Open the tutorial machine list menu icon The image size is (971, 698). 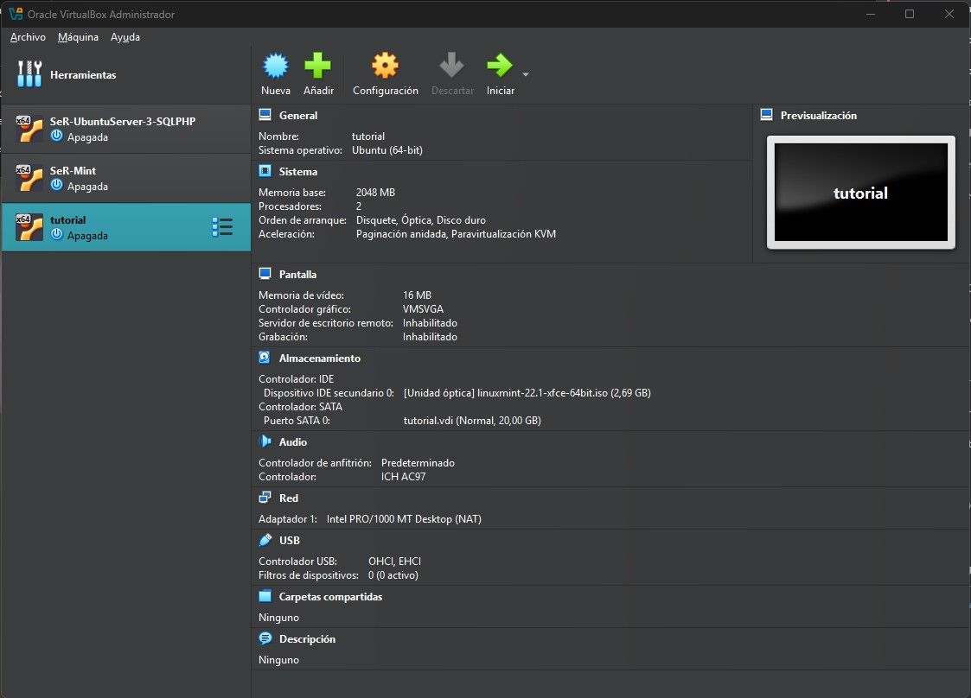coord(221,227)
